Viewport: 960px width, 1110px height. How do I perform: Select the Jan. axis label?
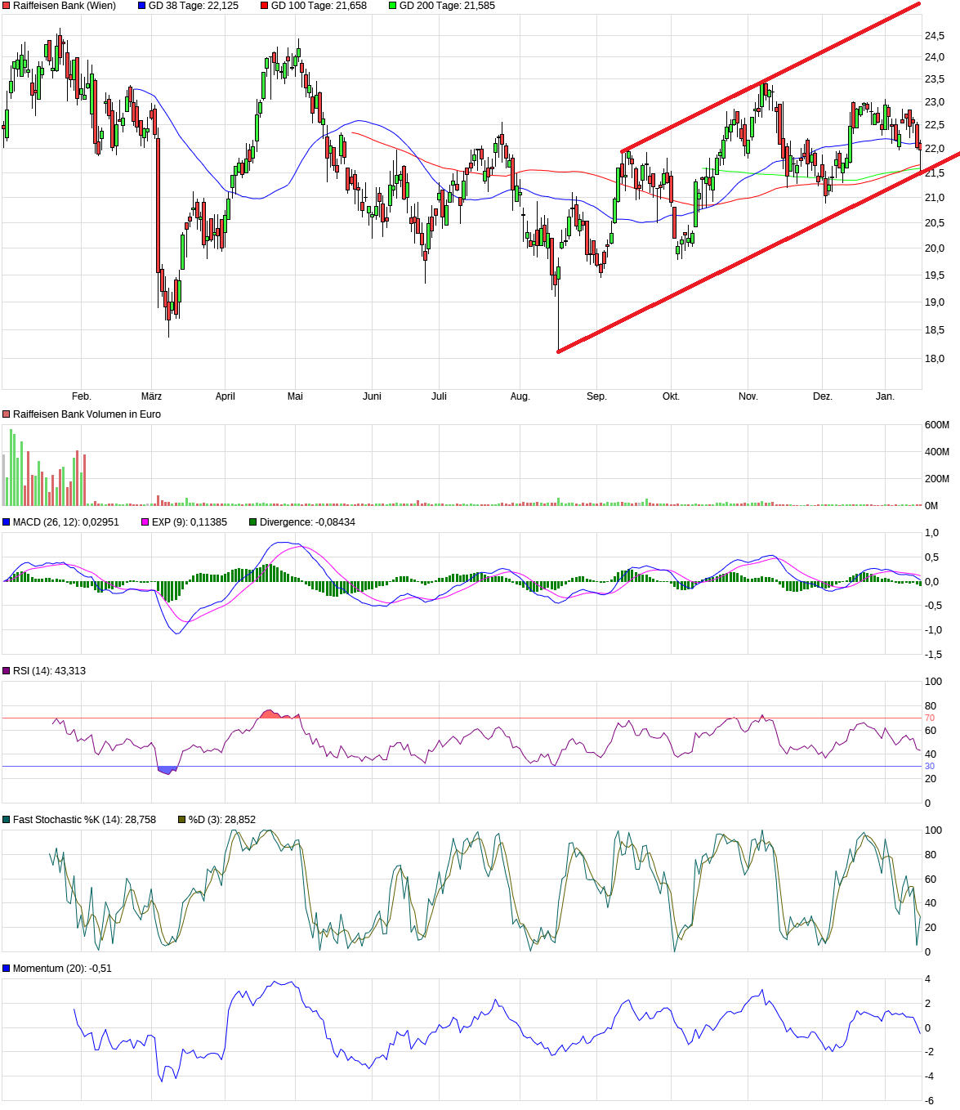tap(886, 395)
